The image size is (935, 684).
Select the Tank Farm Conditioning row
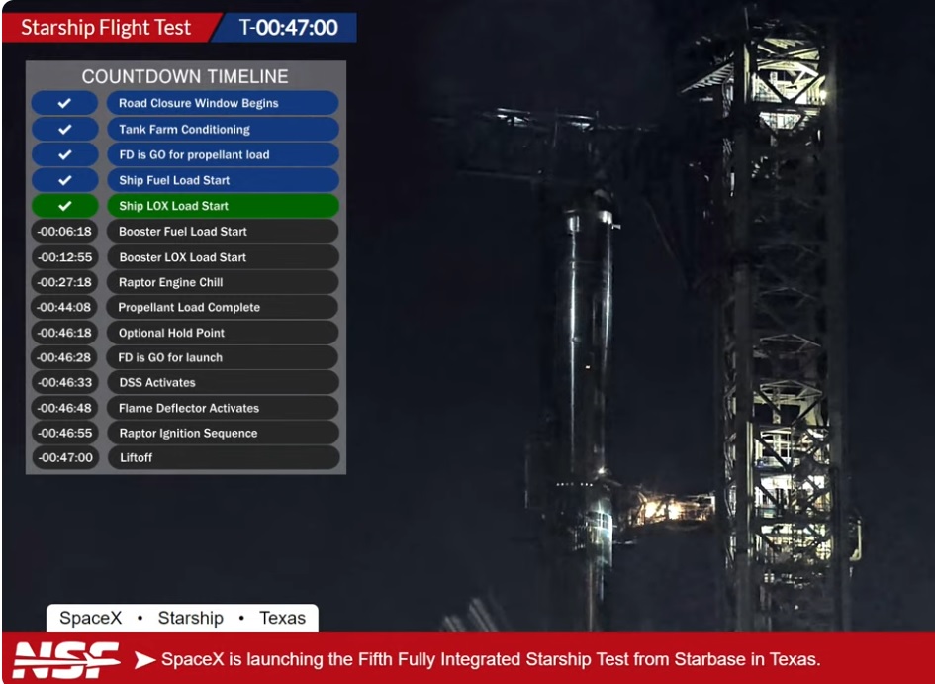223,129
